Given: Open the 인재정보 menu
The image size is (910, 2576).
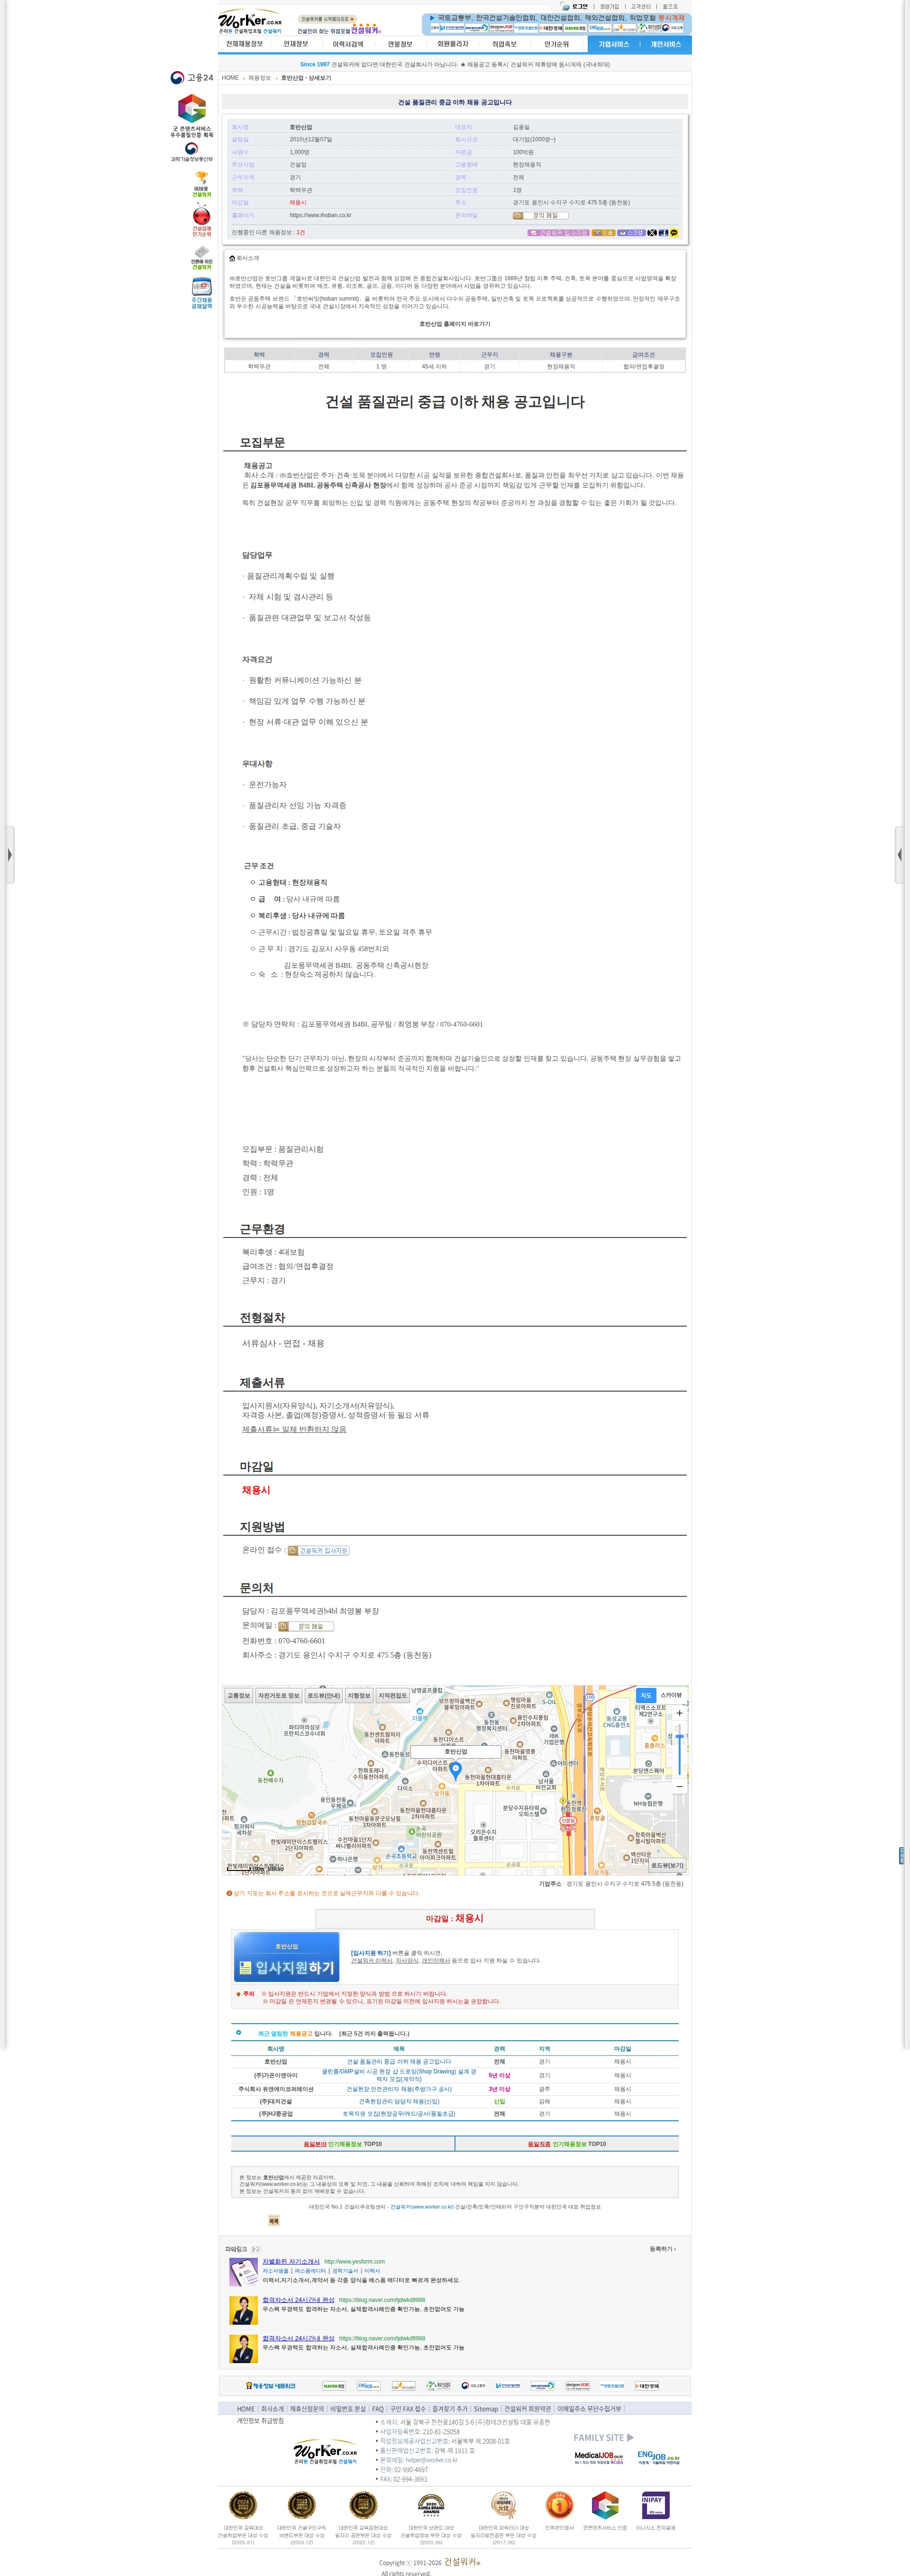Looking at the screenshot, I should click(x=296, y=44).
